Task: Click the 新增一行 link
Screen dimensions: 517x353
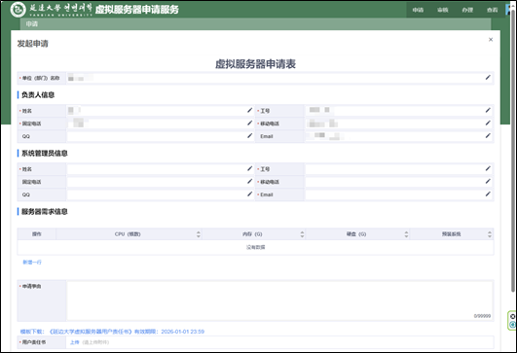Action: [32, 263]
